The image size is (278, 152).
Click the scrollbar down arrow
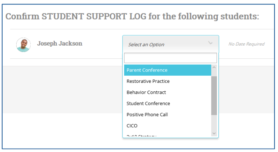tap(214, 133)
